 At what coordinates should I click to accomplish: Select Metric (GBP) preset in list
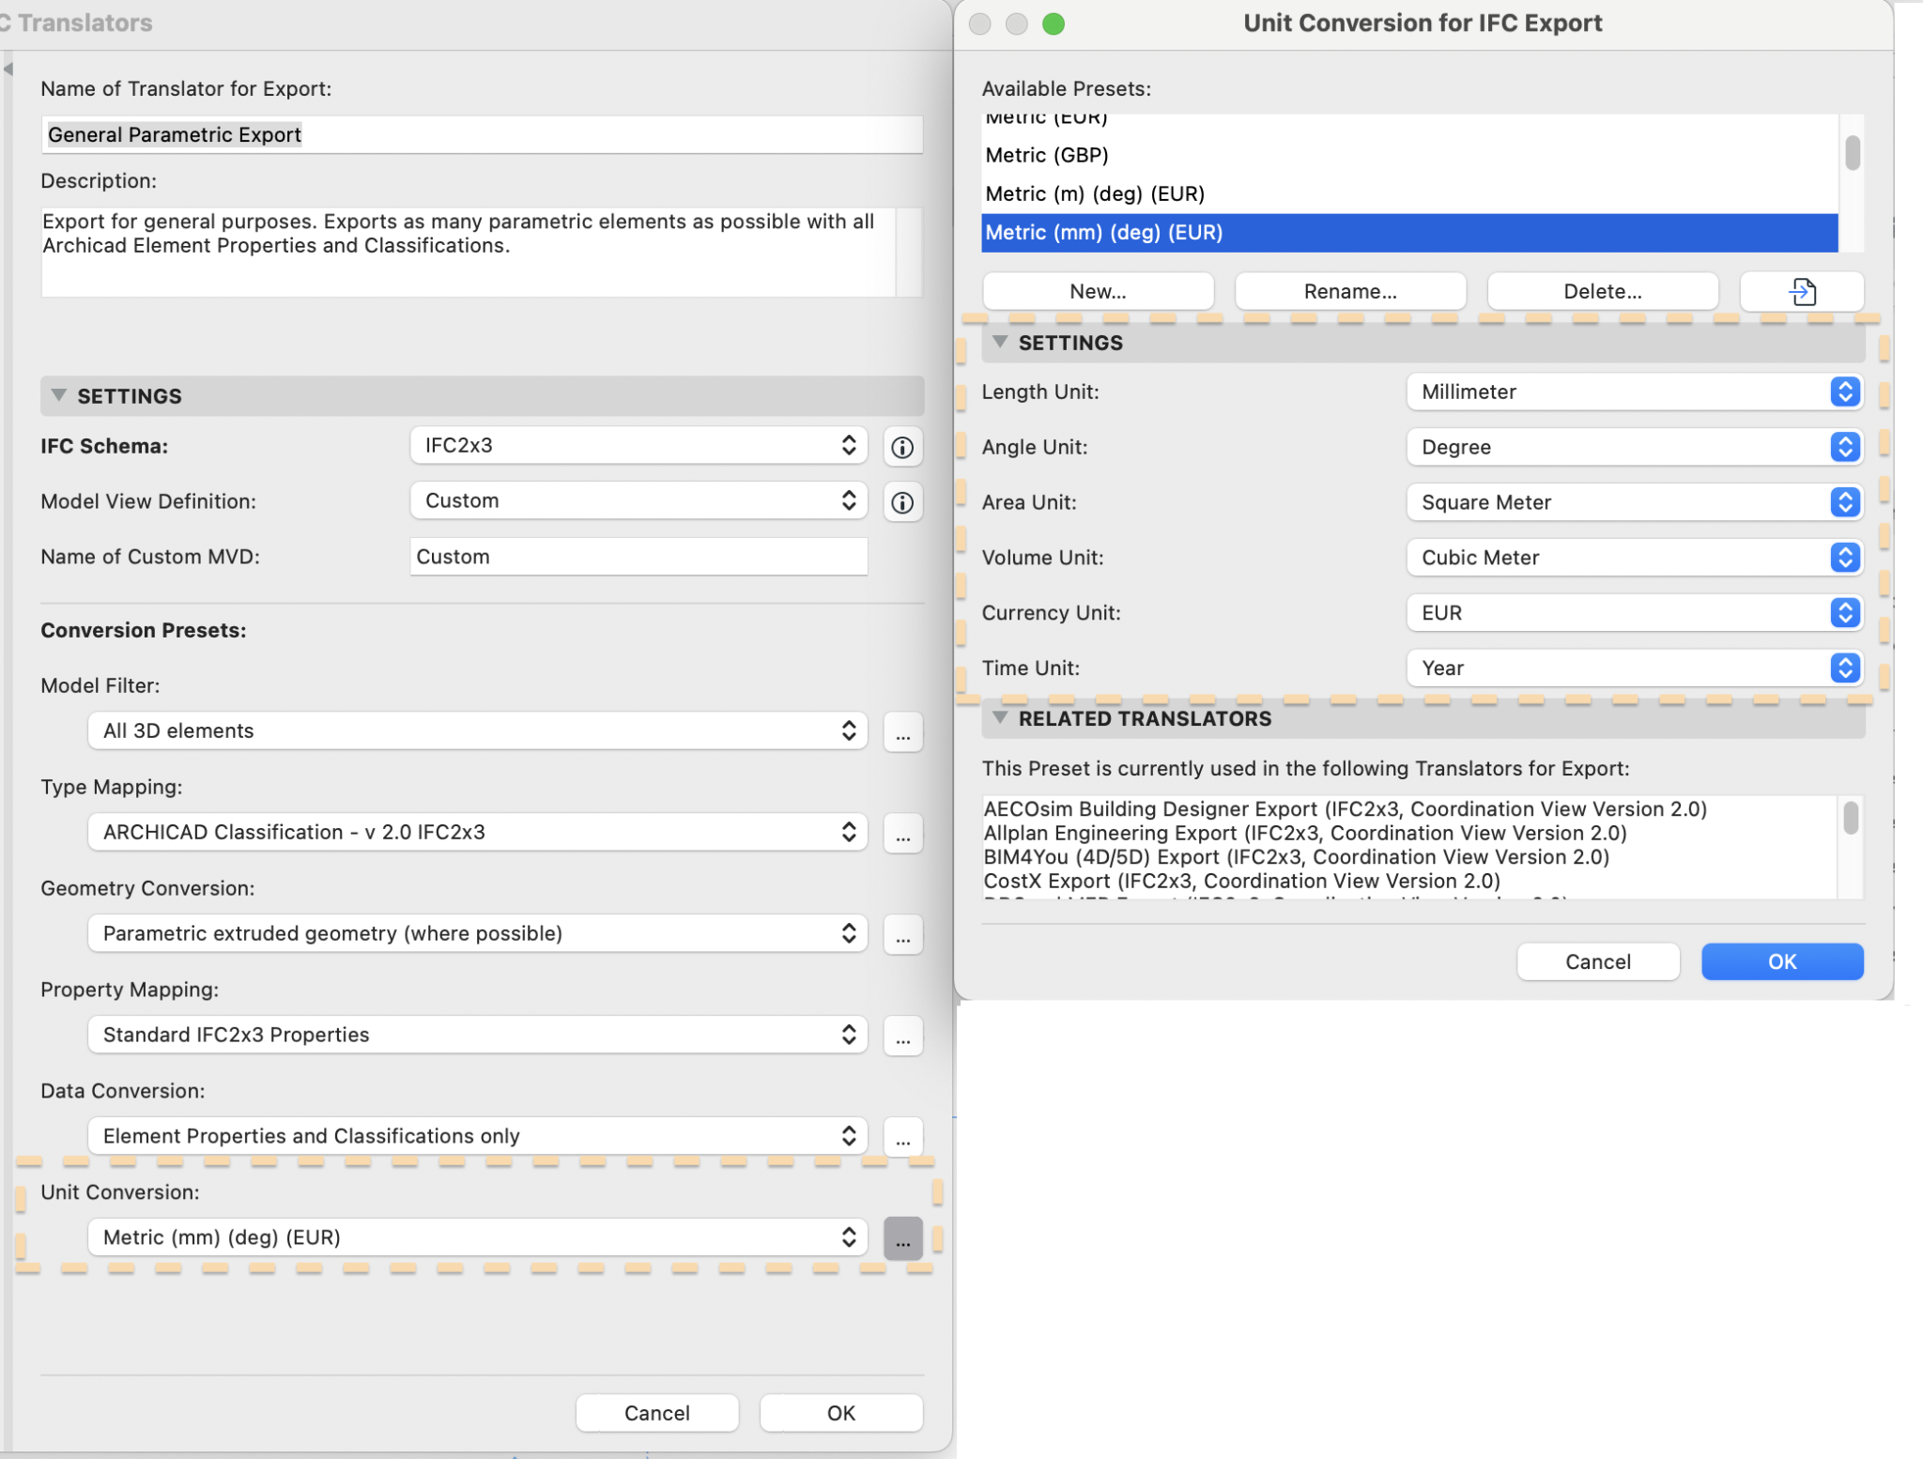coord(1047,155)
